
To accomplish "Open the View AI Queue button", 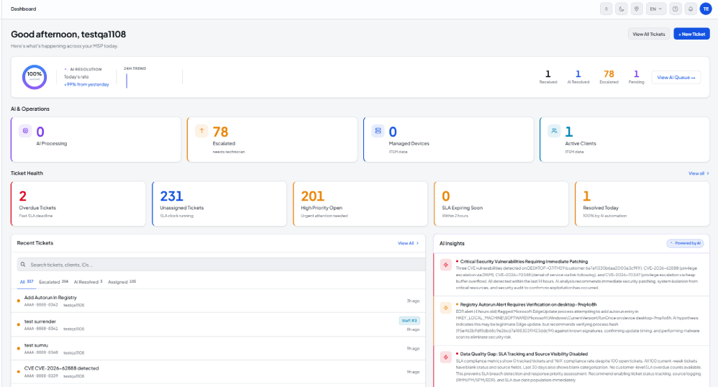I will tap(676, 78).
